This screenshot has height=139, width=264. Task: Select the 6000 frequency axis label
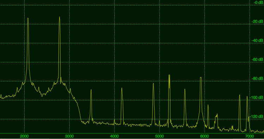coord(205,136)
